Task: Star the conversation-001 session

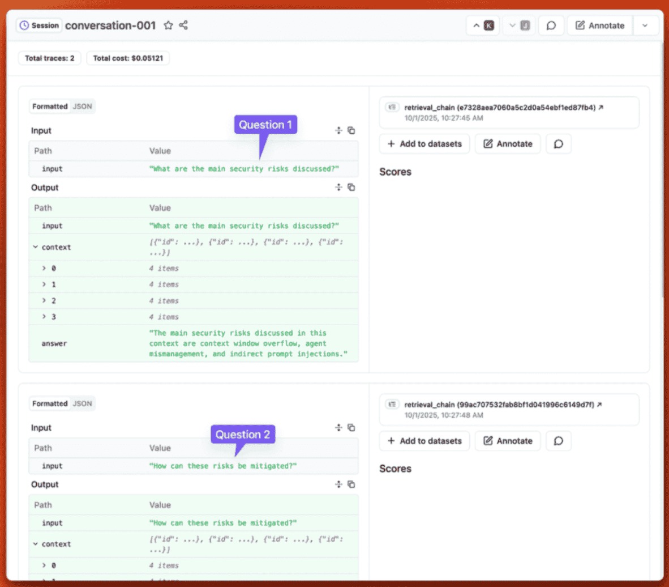Action: tap(168, 25)
